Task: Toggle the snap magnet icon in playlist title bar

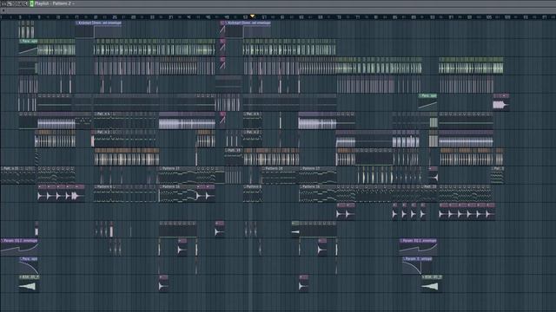Action: tap(10, 3)
